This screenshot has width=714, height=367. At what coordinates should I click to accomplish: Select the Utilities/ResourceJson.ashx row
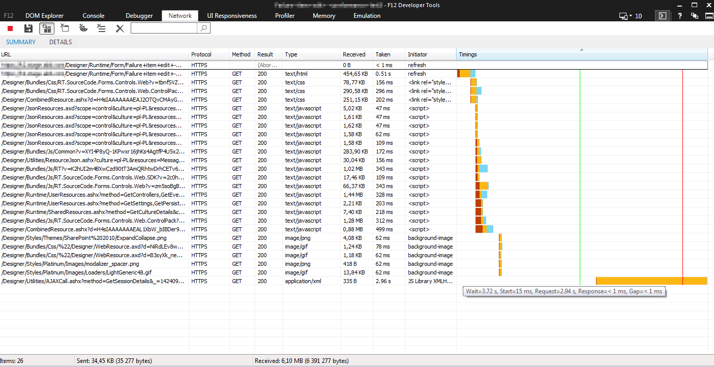coord(354,160)
